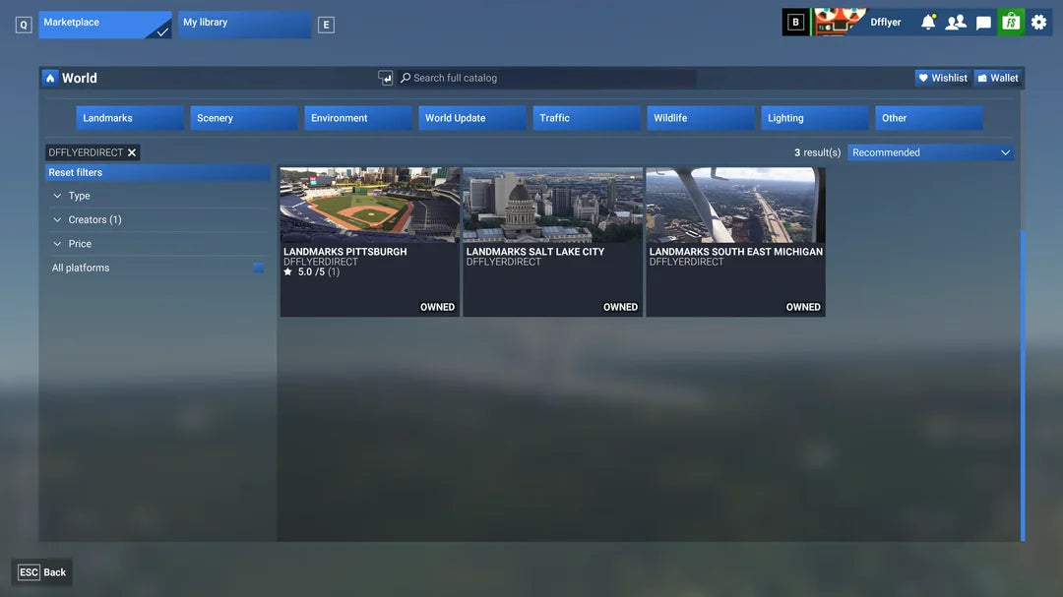The image size is (1063, 597).
Task: Expand the Creators (1) filter section
Action: click(x=94, y=219)
